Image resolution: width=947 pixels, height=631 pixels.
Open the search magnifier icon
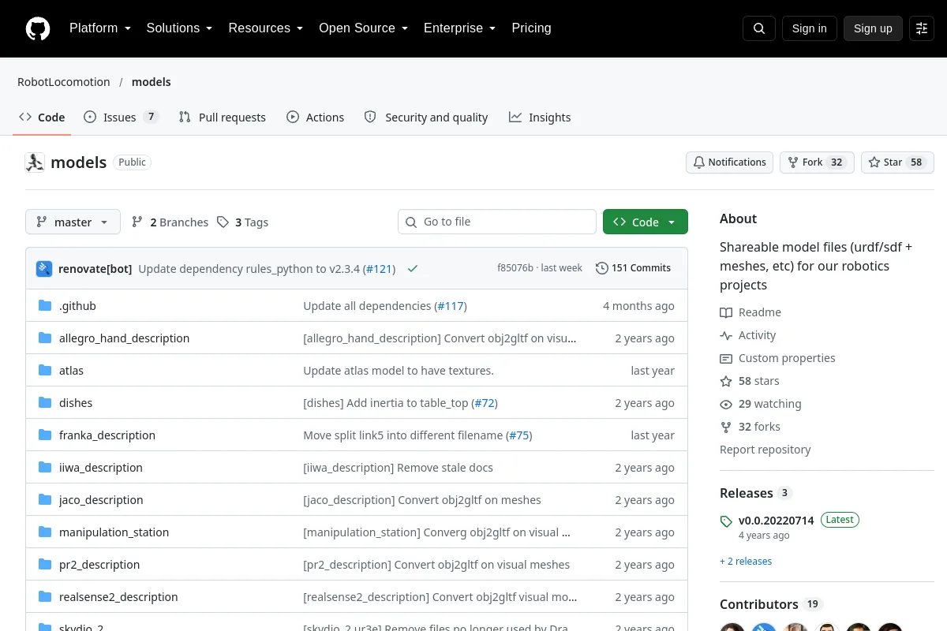pos(759,28)
